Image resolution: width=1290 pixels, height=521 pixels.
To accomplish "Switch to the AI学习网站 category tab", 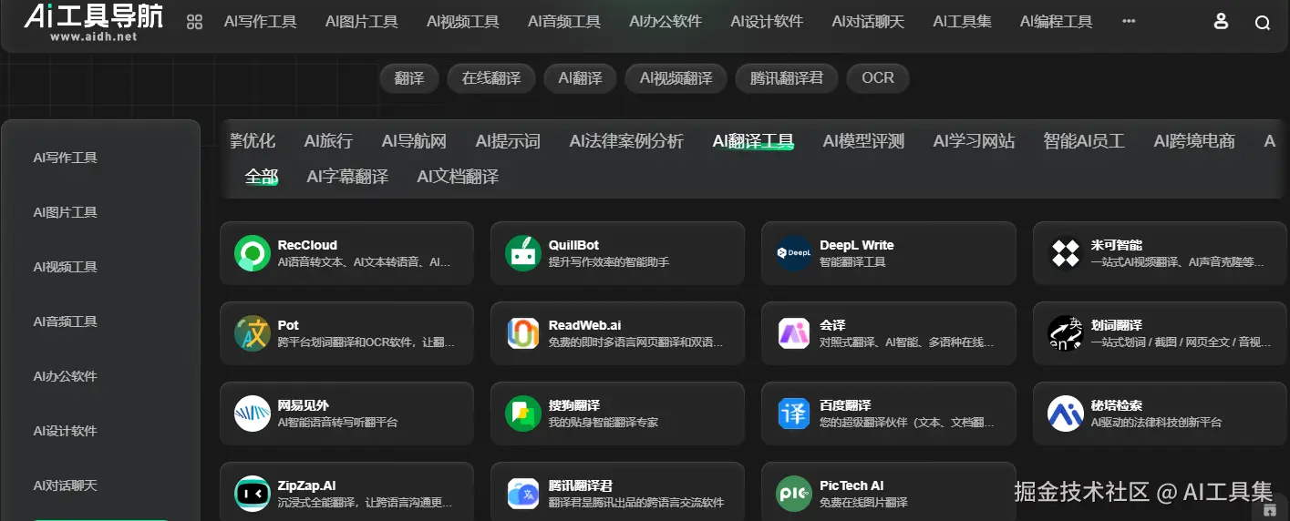I will [x=974, y=141].
